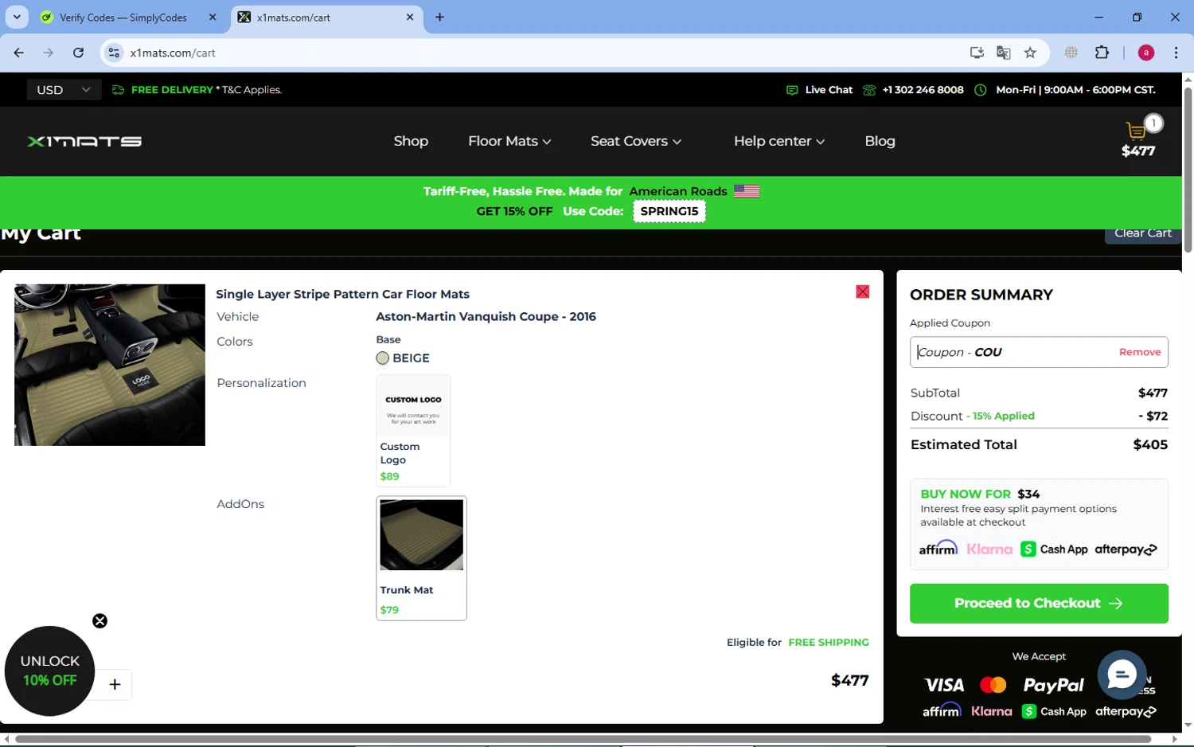Click Unlock 10% OFF badge

pos(49,671)
